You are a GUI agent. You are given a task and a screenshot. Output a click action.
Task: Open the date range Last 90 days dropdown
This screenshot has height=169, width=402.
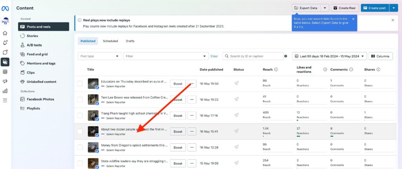point(330,56)
